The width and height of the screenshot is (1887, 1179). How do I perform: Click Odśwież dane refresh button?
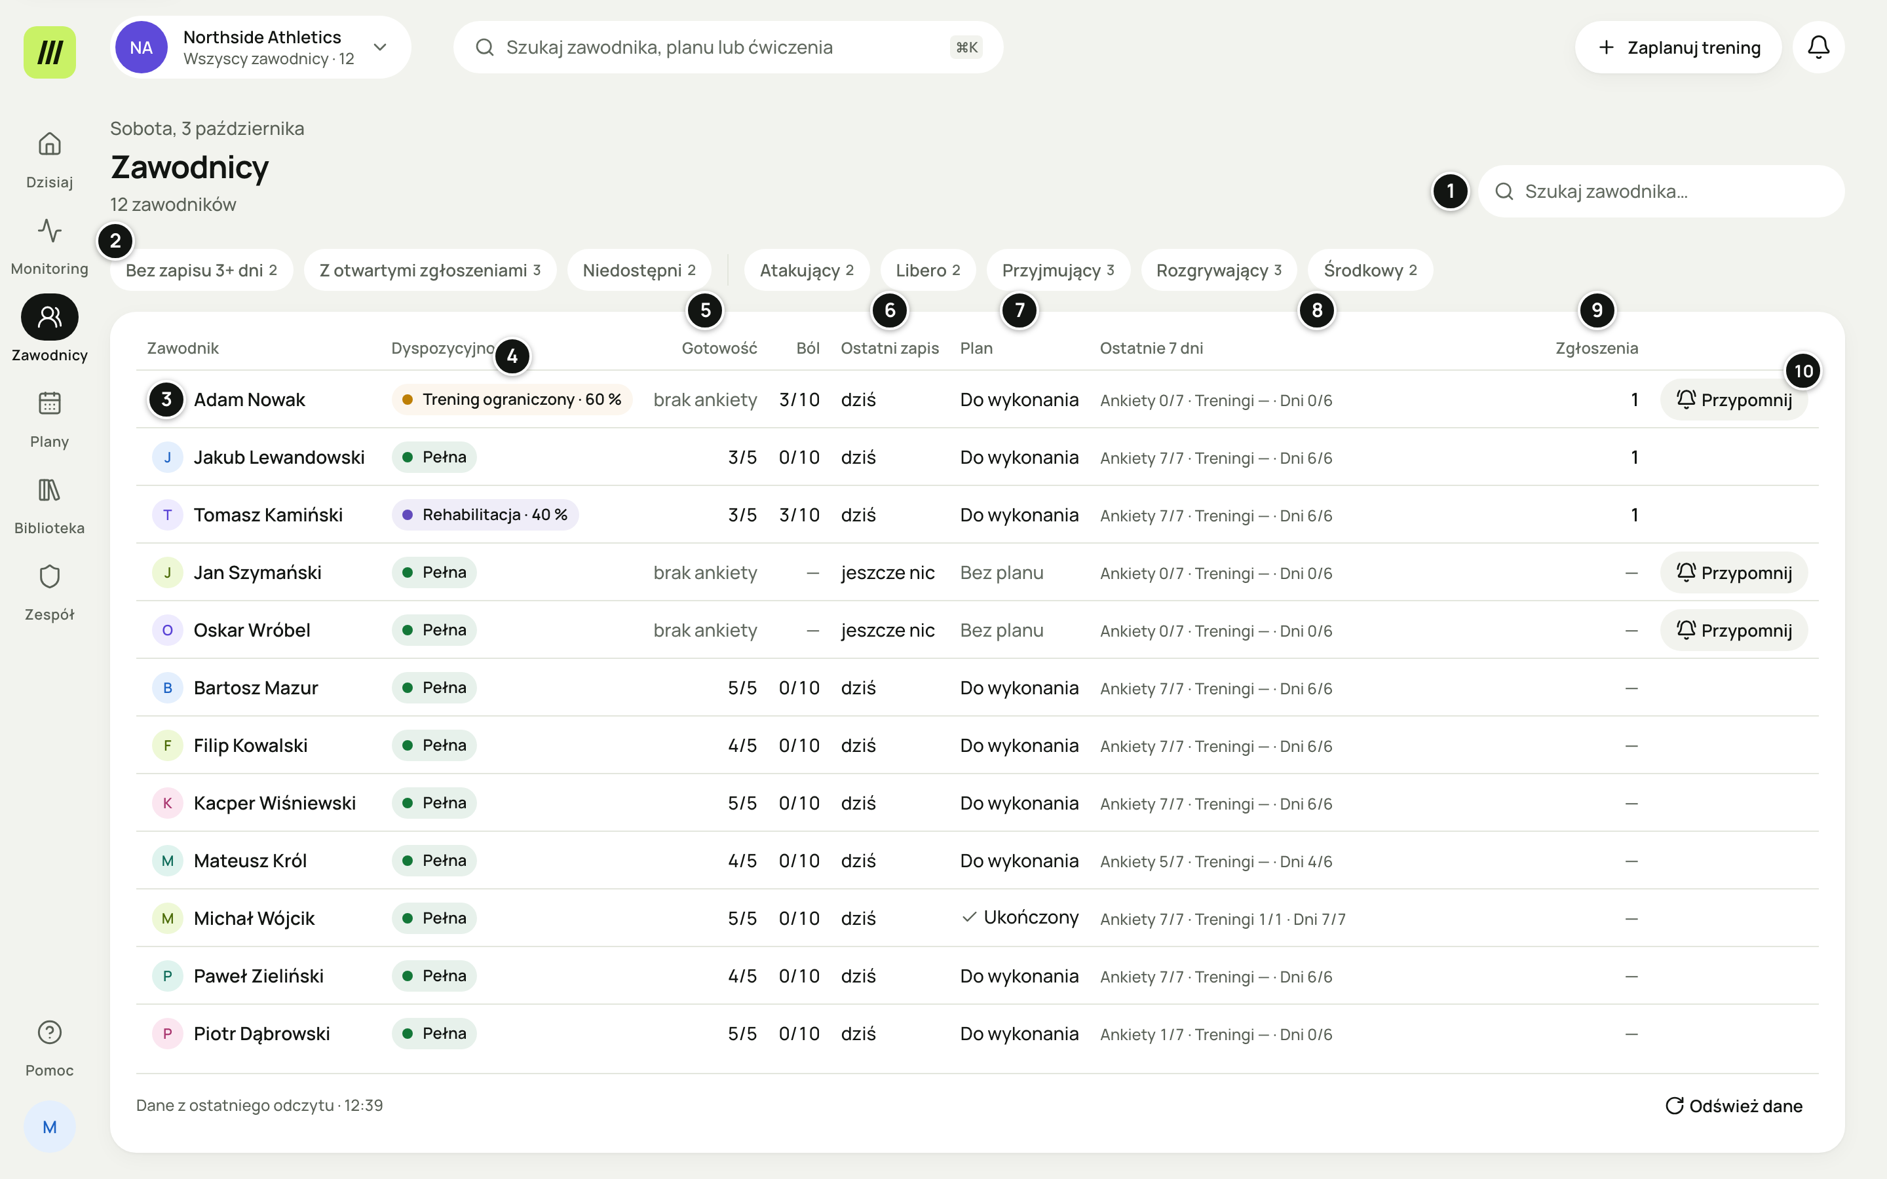1734,1105
